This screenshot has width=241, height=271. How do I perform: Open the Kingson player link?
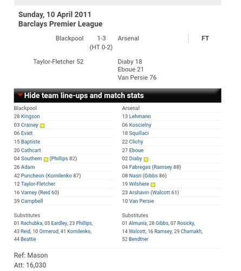click(x=30, y=117)
